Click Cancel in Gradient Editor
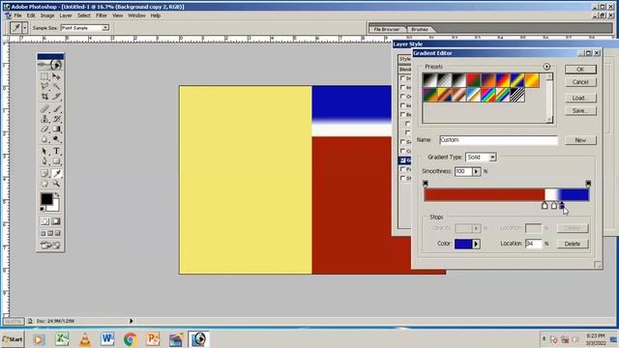619x348 pixels. pyautogui.click(x=580, y=82)
